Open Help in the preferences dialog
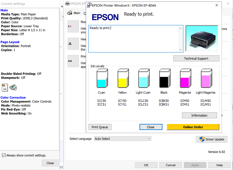233x170 pixels. click(x=220, y=165)
